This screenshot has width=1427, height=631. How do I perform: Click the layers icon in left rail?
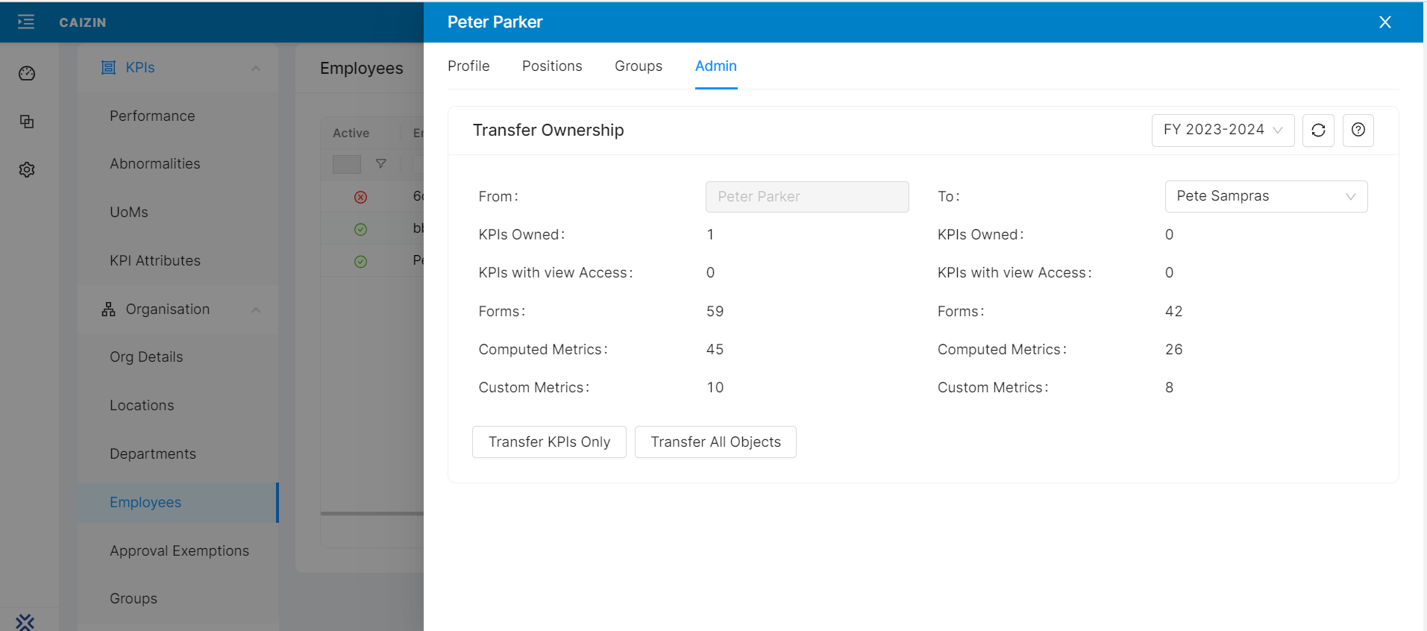click(27, 122)
